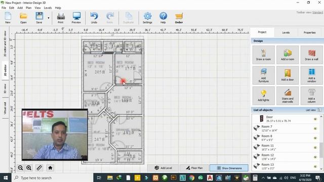Viewport: 324px width, 182px height.
Task: Toggle visibility of Room 13
Action: click(x=315, y=166)
